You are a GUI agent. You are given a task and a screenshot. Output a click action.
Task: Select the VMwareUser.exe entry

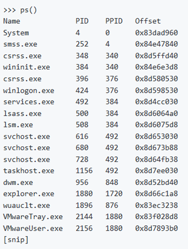click(x=33, y=228)
